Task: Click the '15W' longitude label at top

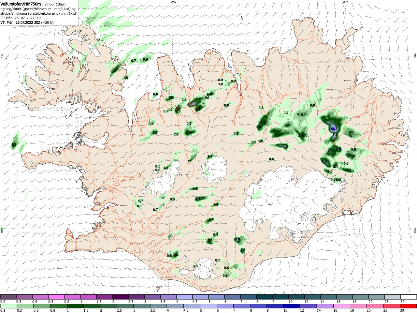Action: point(345,2)
